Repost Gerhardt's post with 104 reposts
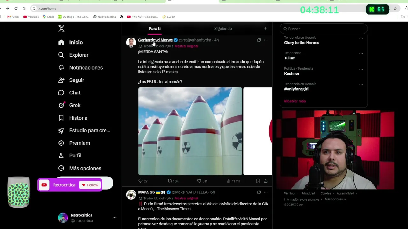The width and height of the screenshot is (408, 229). 173,181
